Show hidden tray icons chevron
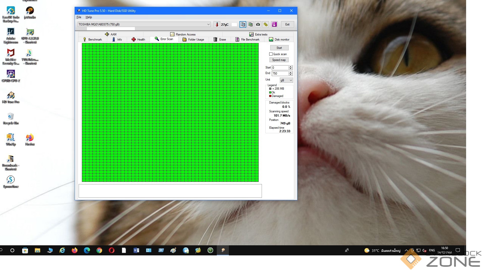This screenshot has height=272, width=484. 406,250
